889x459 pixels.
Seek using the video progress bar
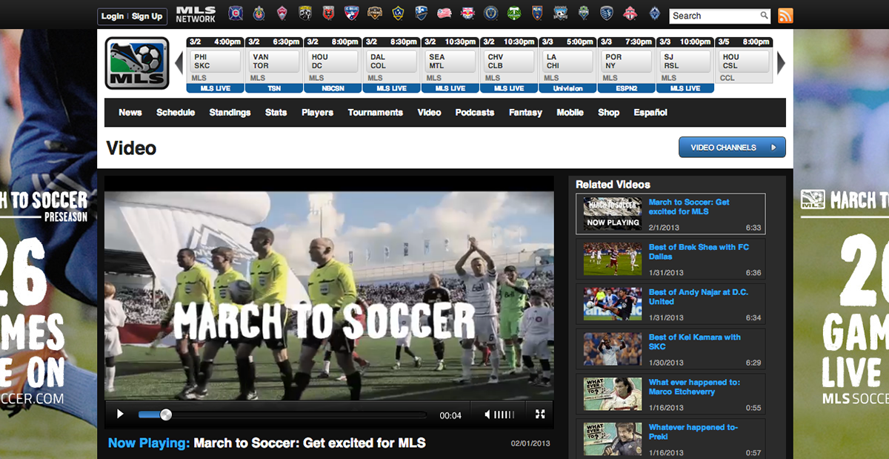(x=282, y=415)
